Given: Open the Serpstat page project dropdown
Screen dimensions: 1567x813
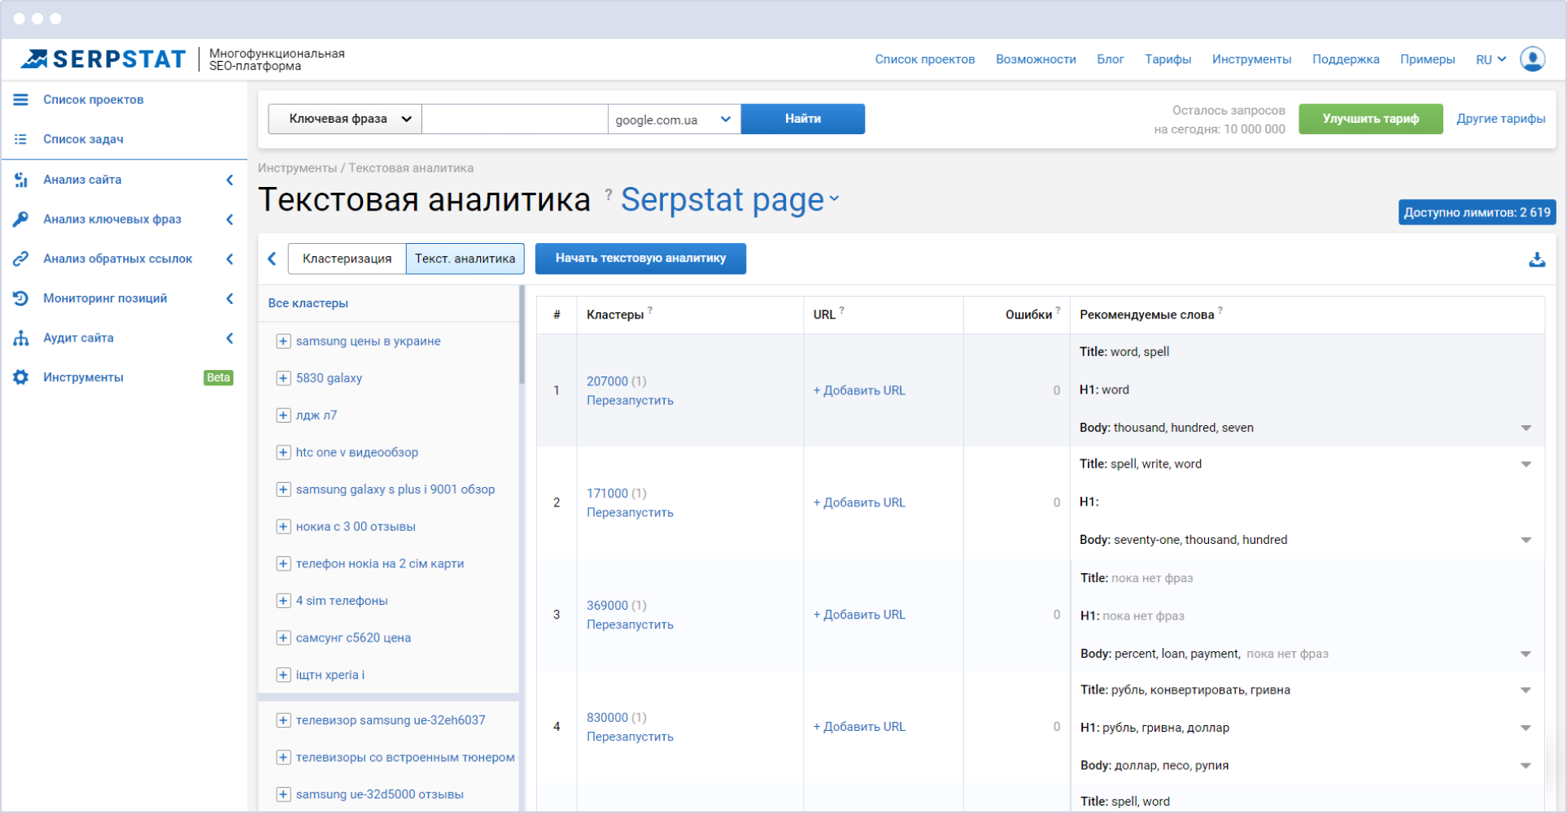Looking at the screenshot, I should (x=731, y=200).
